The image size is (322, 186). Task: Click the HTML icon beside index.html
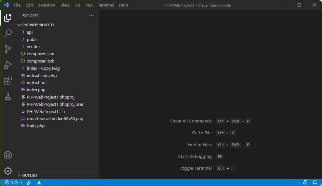pyautogui.click(x=23, y=83)
